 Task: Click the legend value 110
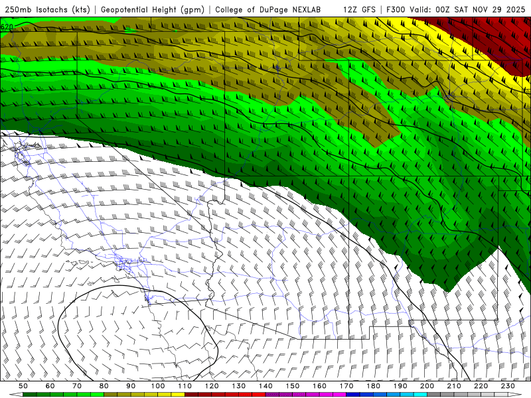(185, 386)
